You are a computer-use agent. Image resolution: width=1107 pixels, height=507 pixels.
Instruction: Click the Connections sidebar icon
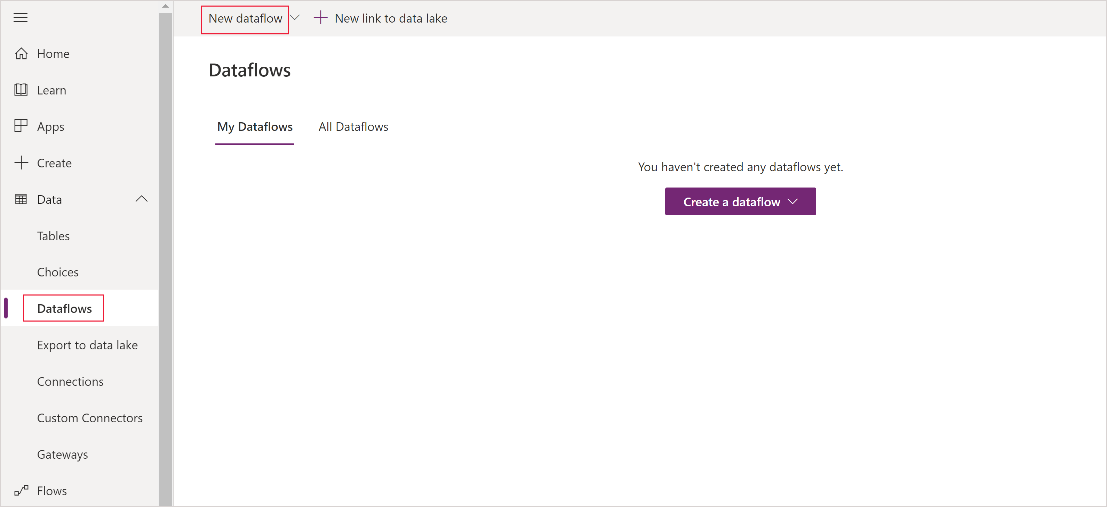pos(71,381)
